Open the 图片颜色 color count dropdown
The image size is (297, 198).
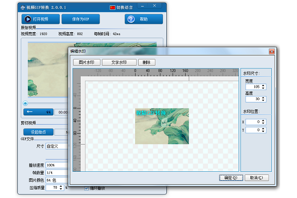click(57, 180)
